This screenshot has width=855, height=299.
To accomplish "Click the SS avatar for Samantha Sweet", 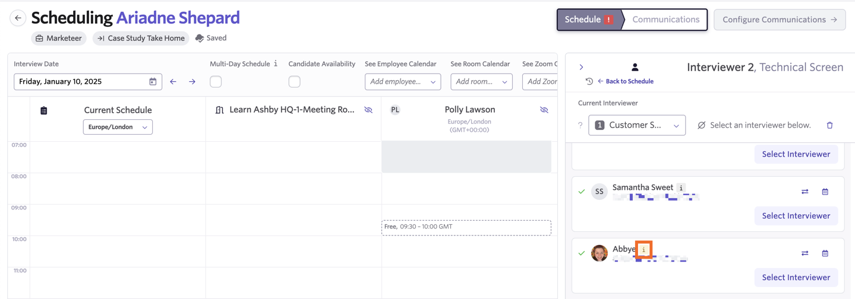I will 599,192.
